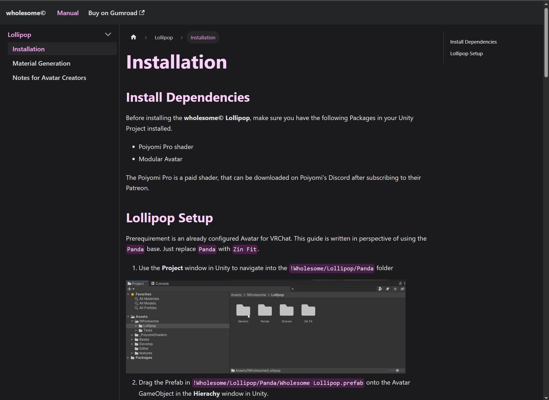The image size is (549, 400).
Task: Jump to the Lollipop Setup heading link
Action: (x=466, y=53)
